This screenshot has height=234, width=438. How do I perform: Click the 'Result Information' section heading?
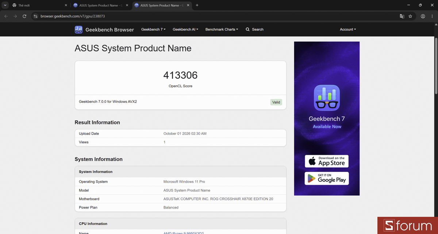click(x=97, y=122)
